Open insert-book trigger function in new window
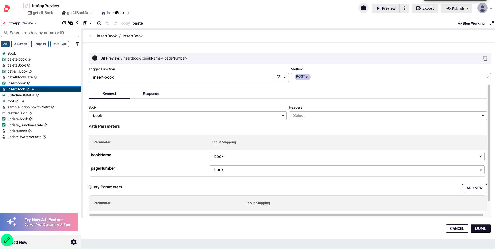The width and height of the screenshot is (495, 249). [278, 77]
